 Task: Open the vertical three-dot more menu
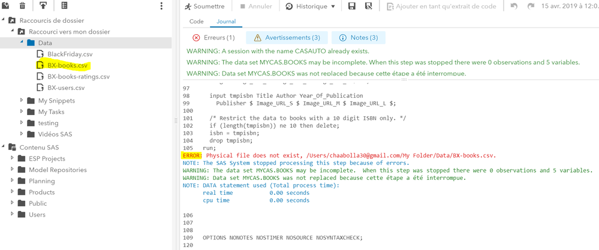(162, 6)
